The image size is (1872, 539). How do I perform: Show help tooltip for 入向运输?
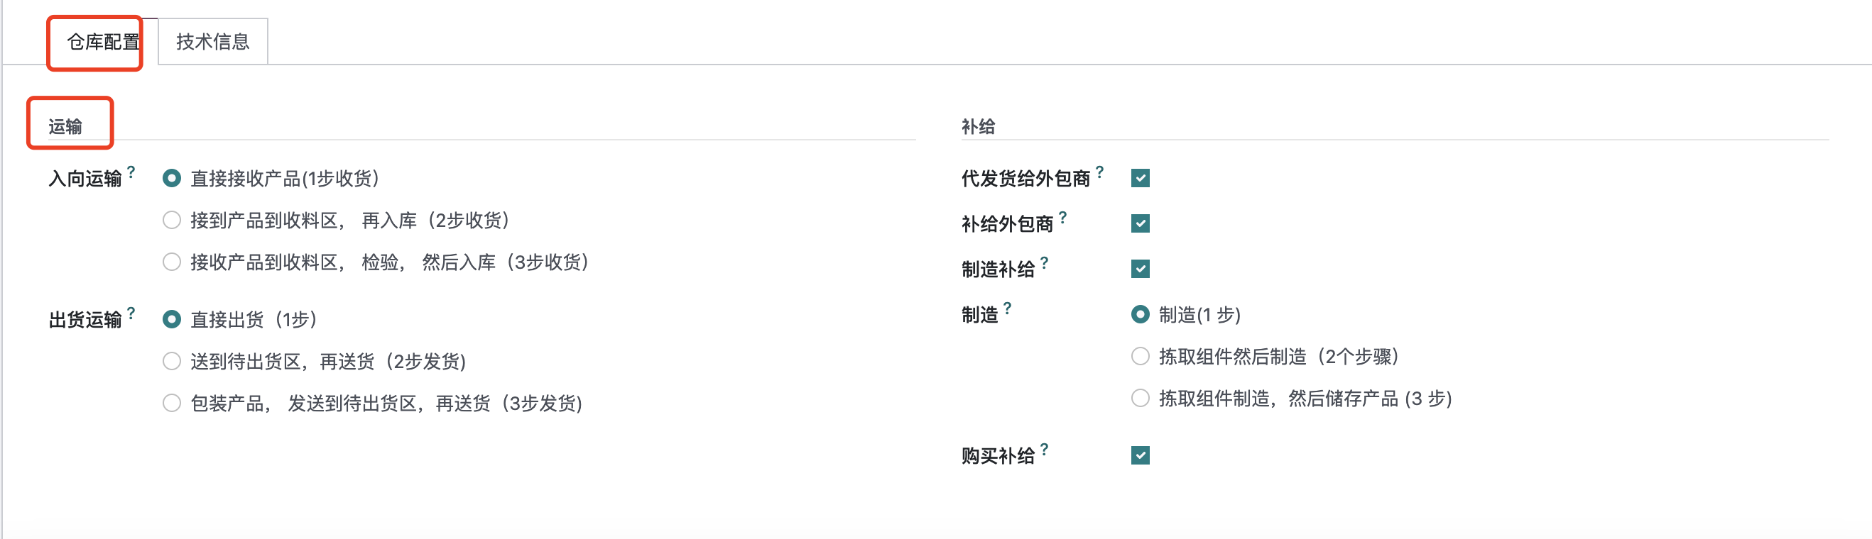(x=131, y=172)
